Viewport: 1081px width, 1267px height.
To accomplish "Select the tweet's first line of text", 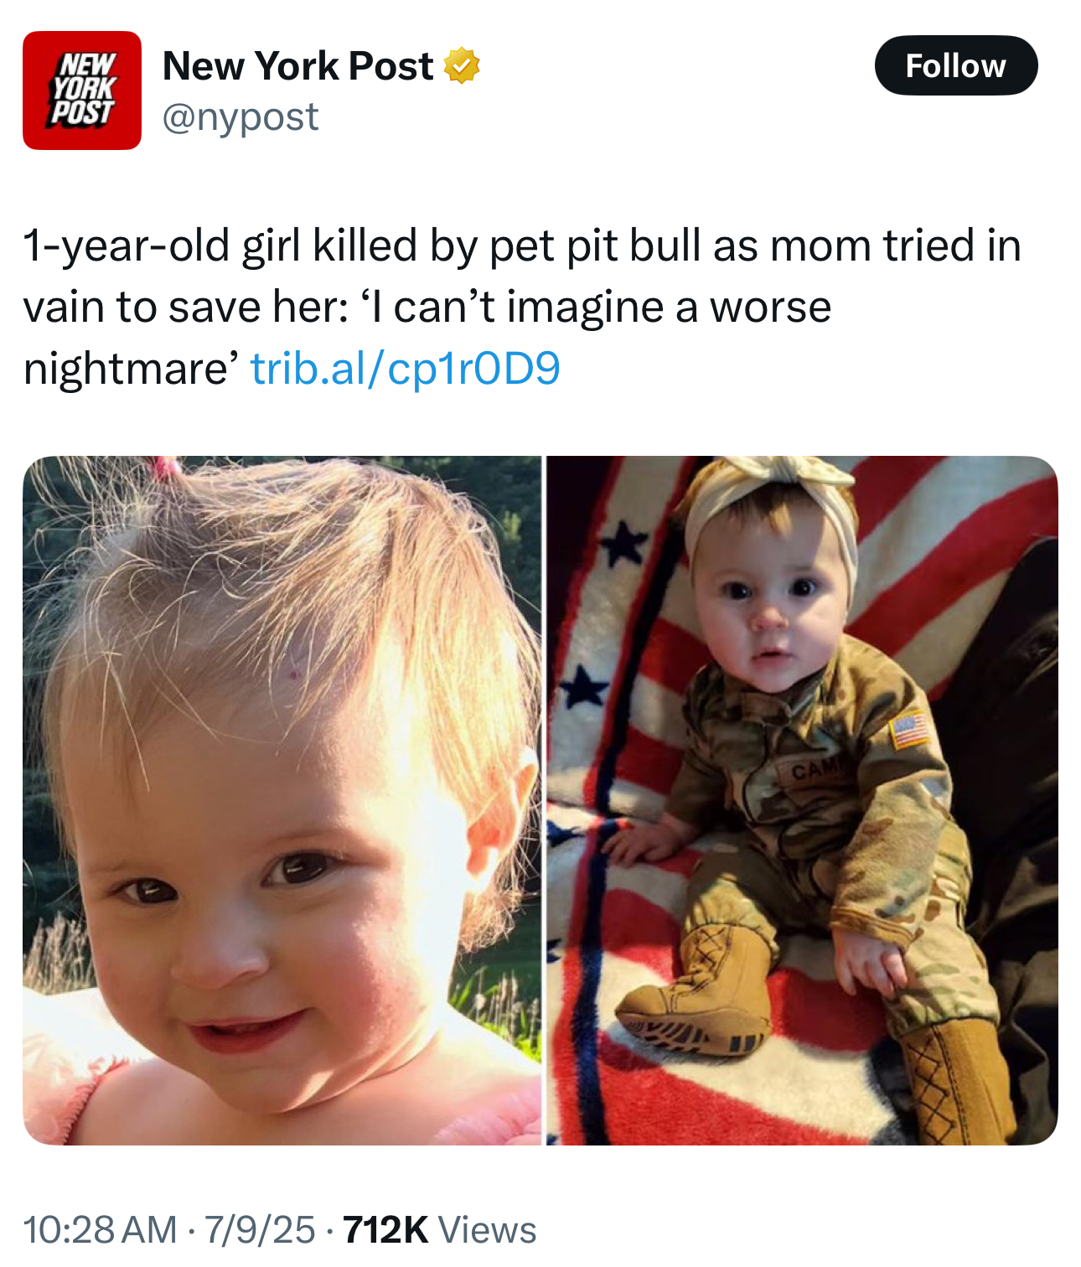I will [x=522, y=246].
